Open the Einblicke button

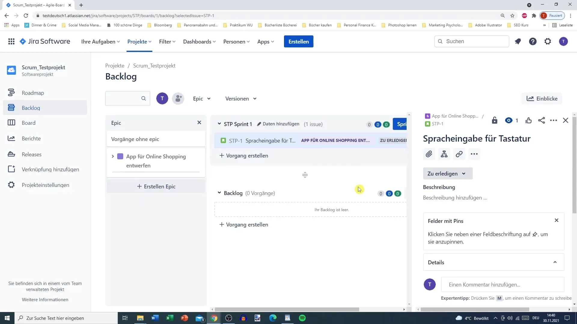point(542,98)
